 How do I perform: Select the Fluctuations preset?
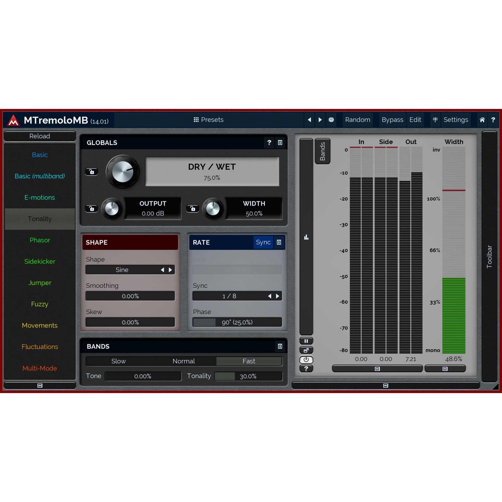pos(40,347)
